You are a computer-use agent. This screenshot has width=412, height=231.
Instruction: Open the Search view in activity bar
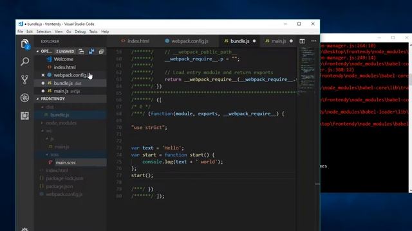(24, 62)
